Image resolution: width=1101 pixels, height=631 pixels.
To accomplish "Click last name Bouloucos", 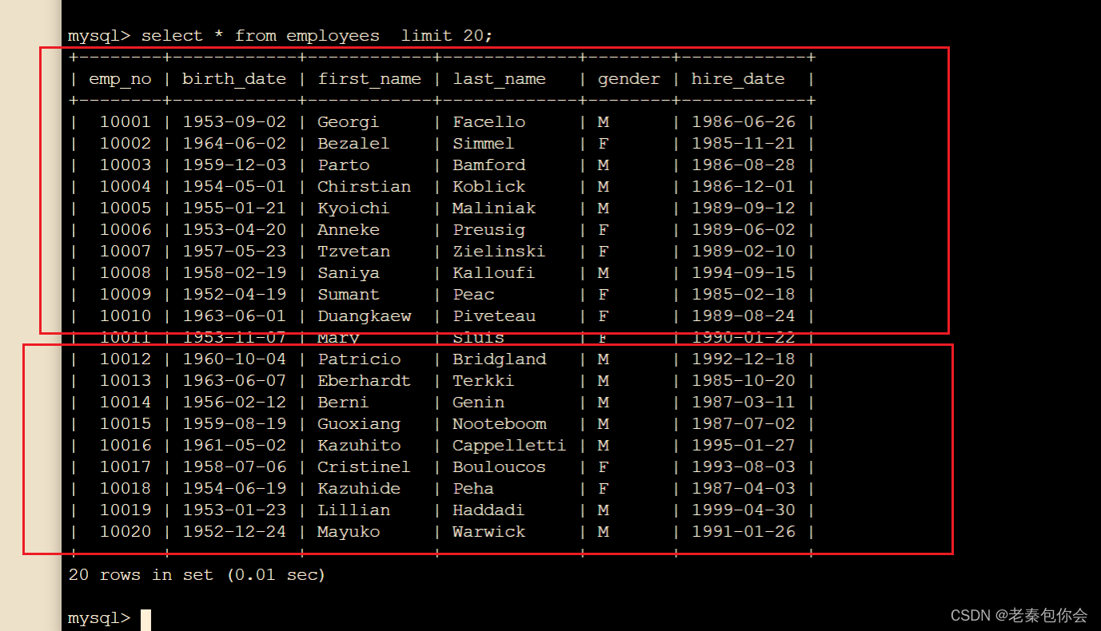I will tap(499, 467).
